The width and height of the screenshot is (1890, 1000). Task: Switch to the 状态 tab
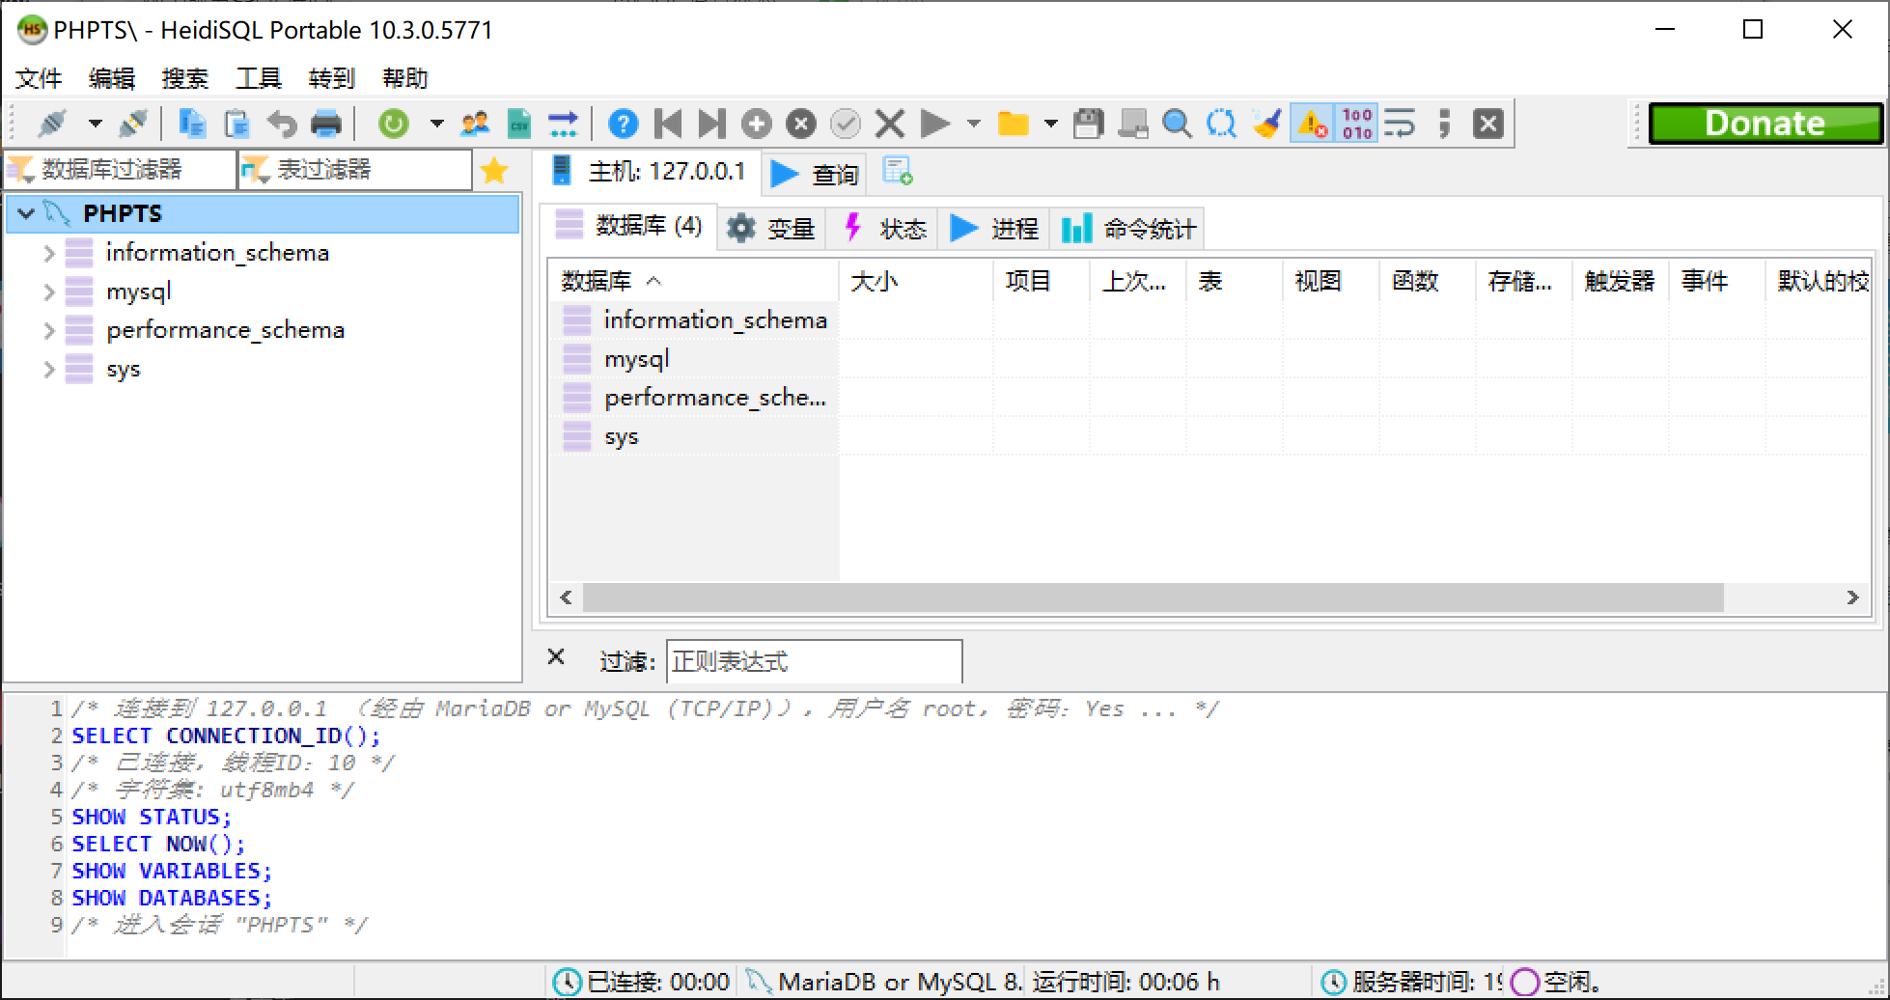(x=884, y=229)
